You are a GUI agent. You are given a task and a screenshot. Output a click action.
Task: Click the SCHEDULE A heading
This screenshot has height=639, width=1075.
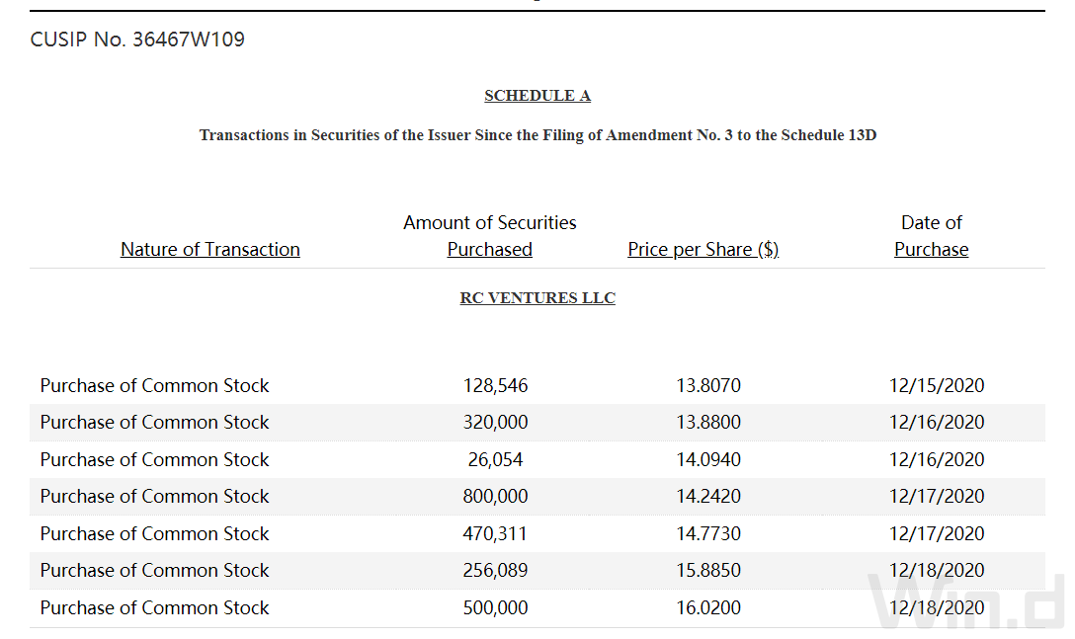(537, 95)
